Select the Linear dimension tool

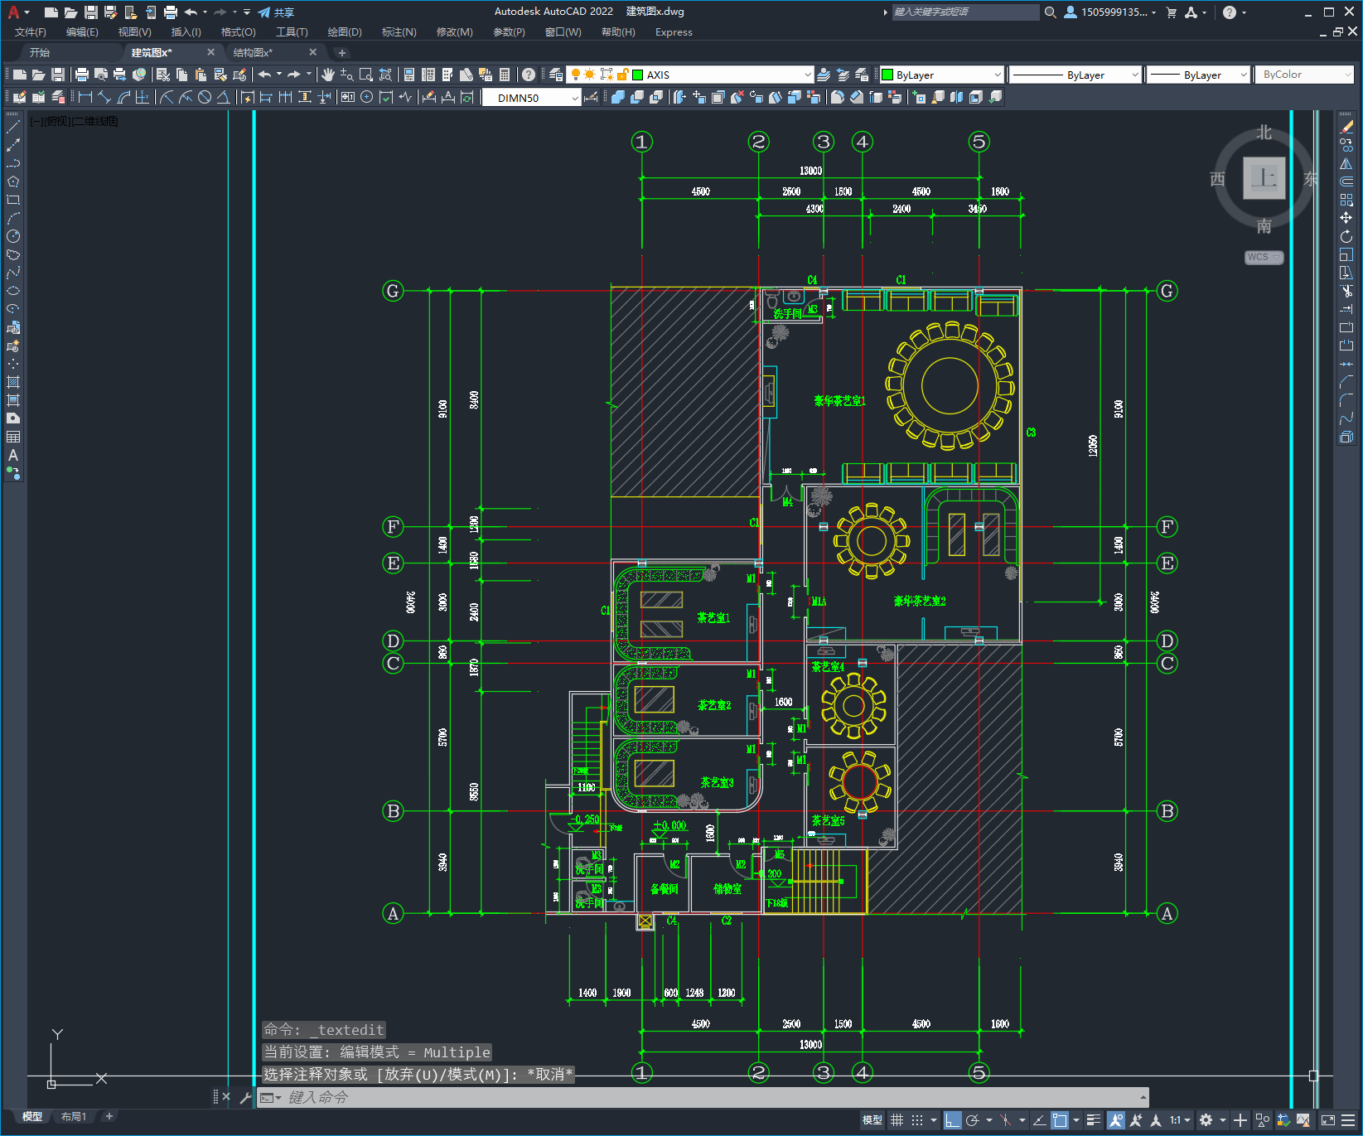pyautogui.click(x=85, y=97)
